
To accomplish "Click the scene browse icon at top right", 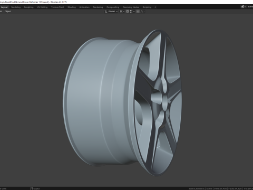I will point(243,7).
